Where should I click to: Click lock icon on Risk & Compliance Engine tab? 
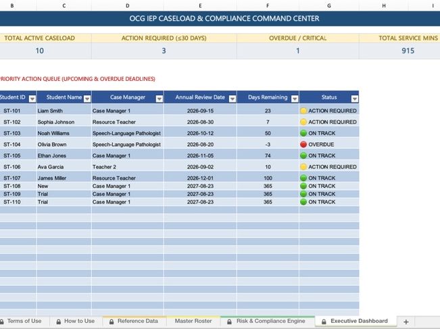coord(229,322)
